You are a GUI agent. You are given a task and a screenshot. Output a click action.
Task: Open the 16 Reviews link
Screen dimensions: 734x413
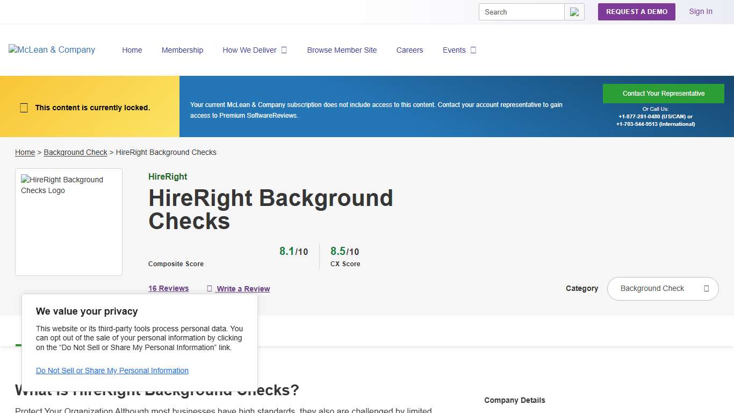tap(168, 288)
